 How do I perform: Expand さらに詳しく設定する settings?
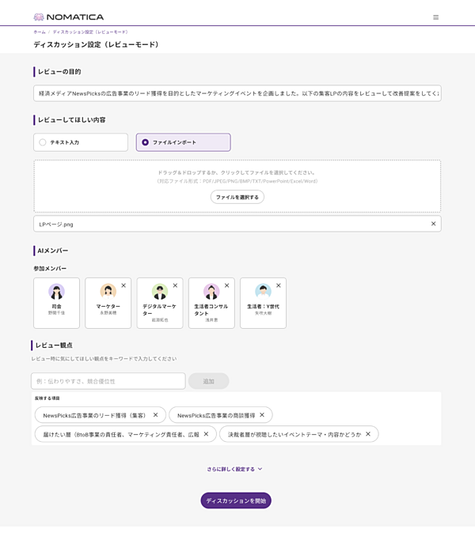tap(234, 469)
